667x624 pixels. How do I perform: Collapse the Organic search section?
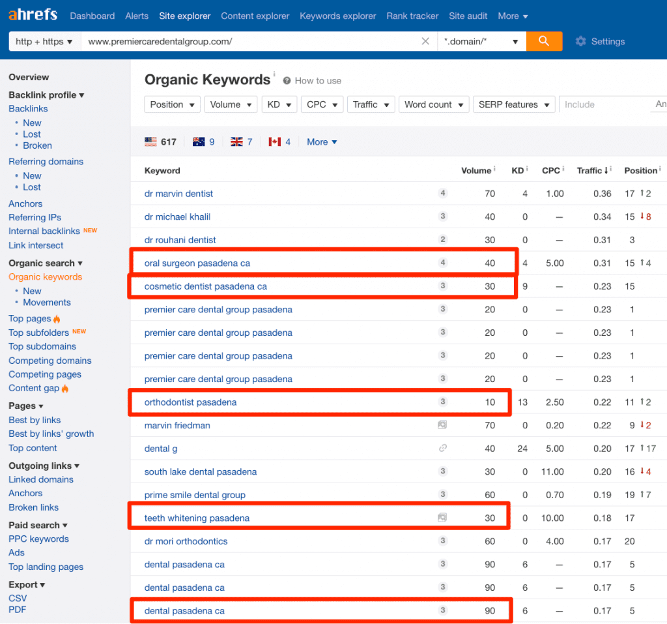[x=46, y=263]
